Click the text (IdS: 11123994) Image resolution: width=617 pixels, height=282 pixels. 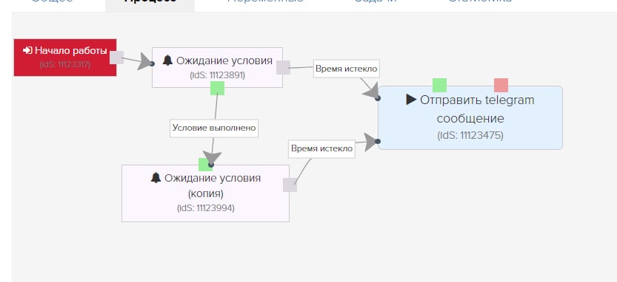[x=206, y=208]
